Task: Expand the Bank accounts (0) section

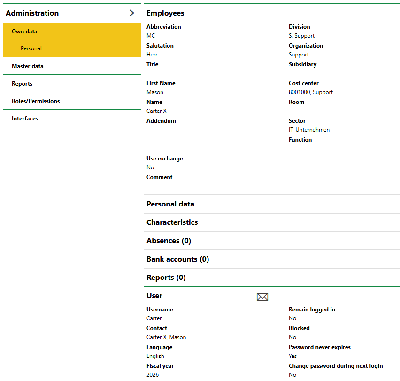Action: coord(272,259)
